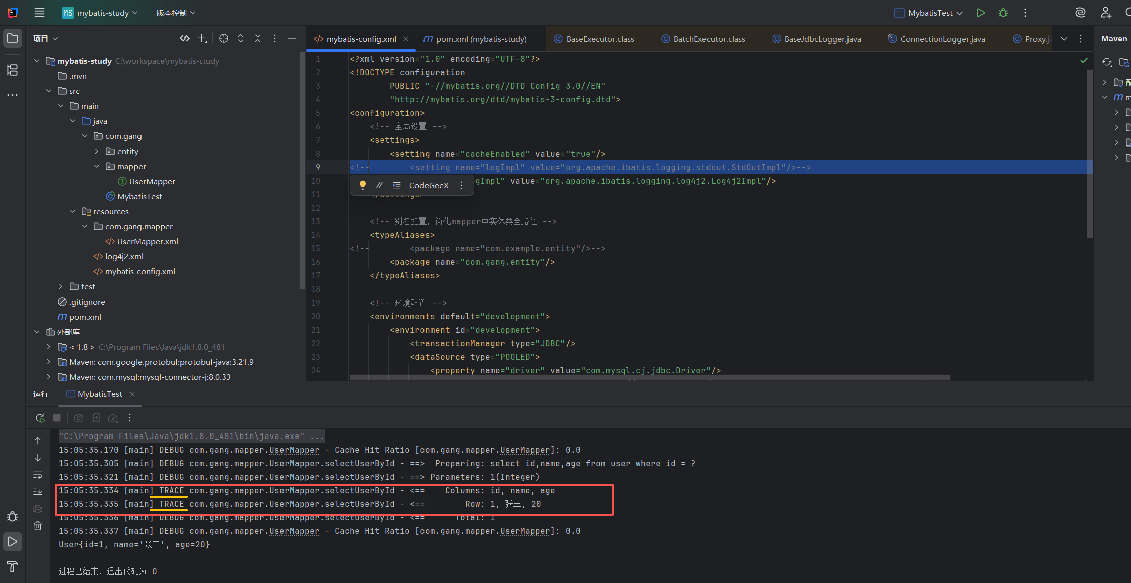Open MybatisTest run configuration dropdown
This screenshot has height=583, width=1131.
pos(928,13)
